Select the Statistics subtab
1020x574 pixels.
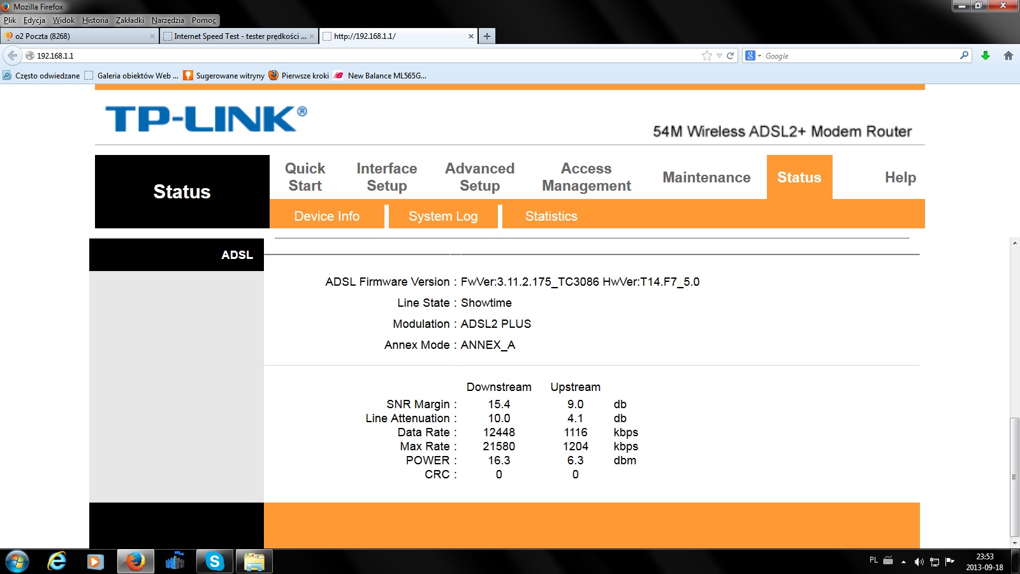tap(551, 216)
